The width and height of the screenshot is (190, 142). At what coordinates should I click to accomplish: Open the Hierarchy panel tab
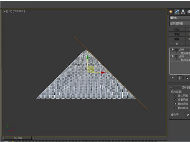[x=183, y=12]
